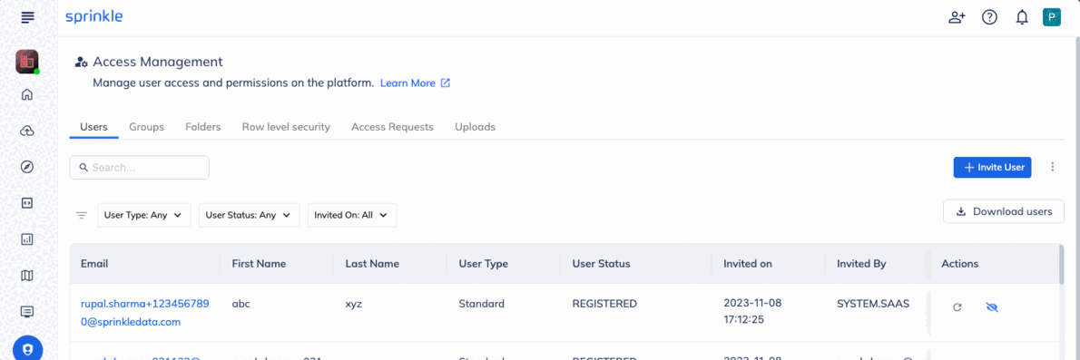Follow the Learn More link

[415, 83]
